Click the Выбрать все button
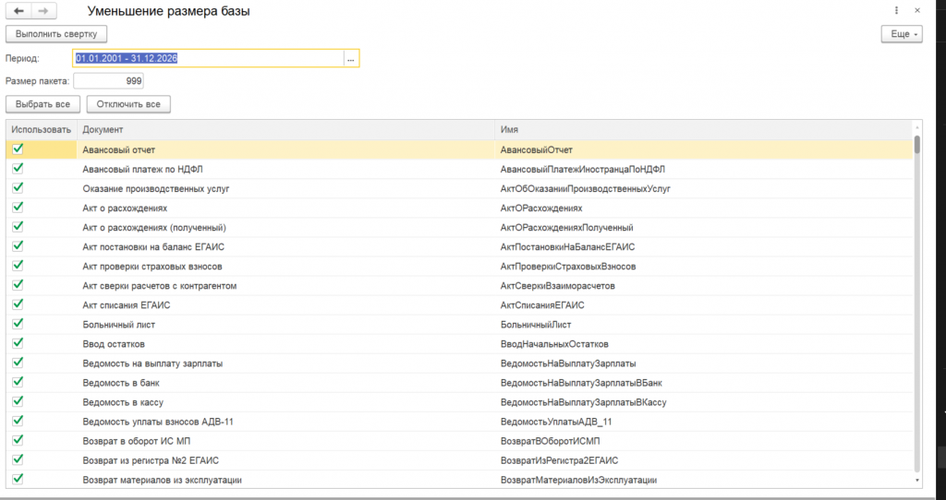This screenshot has width=946, height=500. (x=43, y=104)
